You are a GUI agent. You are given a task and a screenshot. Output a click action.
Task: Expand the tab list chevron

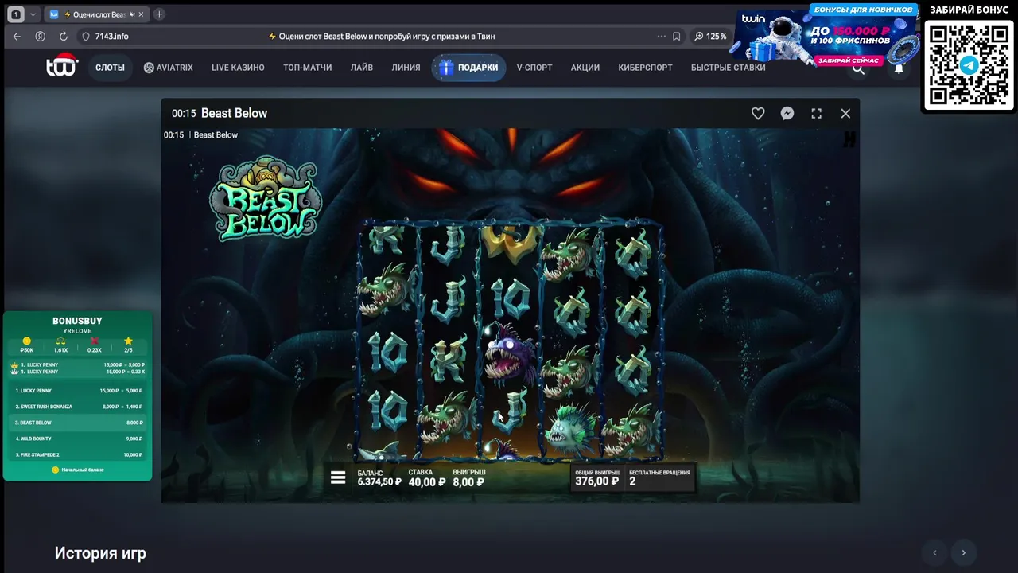tap(33, 14)
